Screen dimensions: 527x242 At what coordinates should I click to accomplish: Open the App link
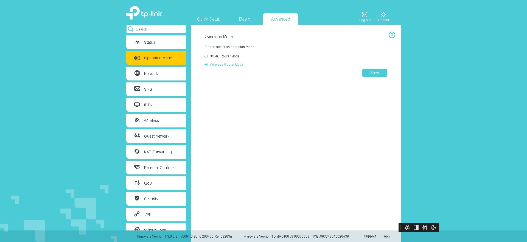click(x=387, y=236)
